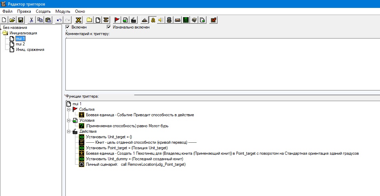This screenshot has height=196, width=380.
Task: Click the New map toolbar icon
Action: point(4,20)
